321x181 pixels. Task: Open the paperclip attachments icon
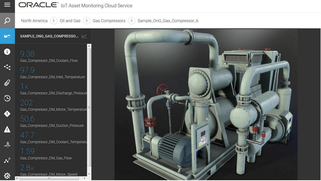(7, 83)
